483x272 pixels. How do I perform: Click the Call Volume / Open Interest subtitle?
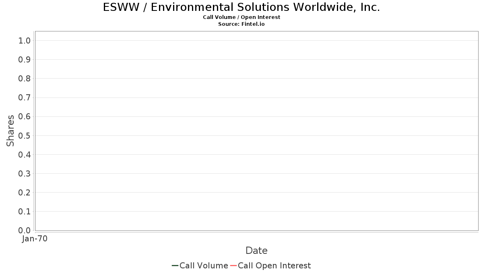tap(242, 17)
